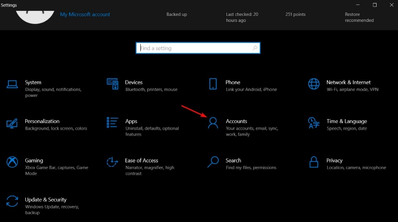Image resolution: width=398 pixels, height=222 pixels.
Task: Open My Microsoft account link
Action: (x=85, y=14)
